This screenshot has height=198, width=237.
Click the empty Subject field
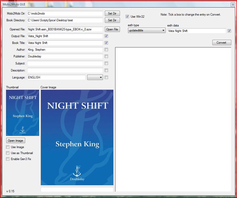pos(65,63)
